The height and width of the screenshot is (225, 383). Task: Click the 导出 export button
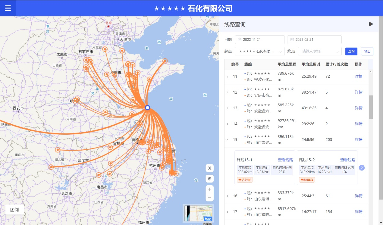click(367, 51)
